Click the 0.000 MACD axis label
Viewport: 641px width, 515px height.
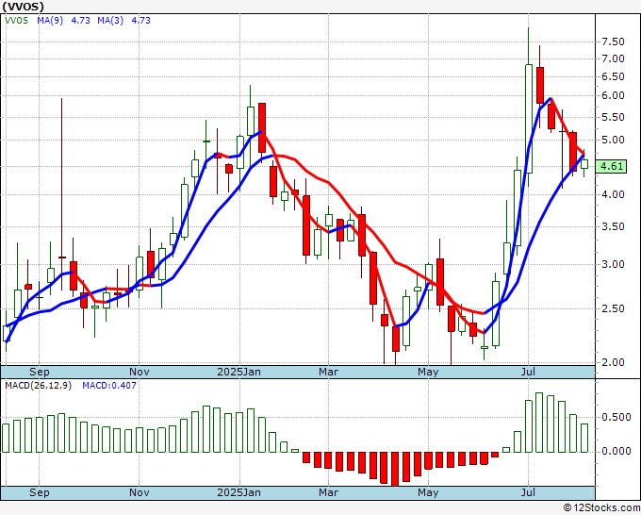(x=616, y=451)
